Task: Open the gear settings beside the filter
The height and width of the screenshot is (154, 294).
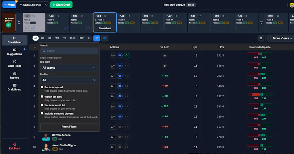Action: [x=104, y=38]
